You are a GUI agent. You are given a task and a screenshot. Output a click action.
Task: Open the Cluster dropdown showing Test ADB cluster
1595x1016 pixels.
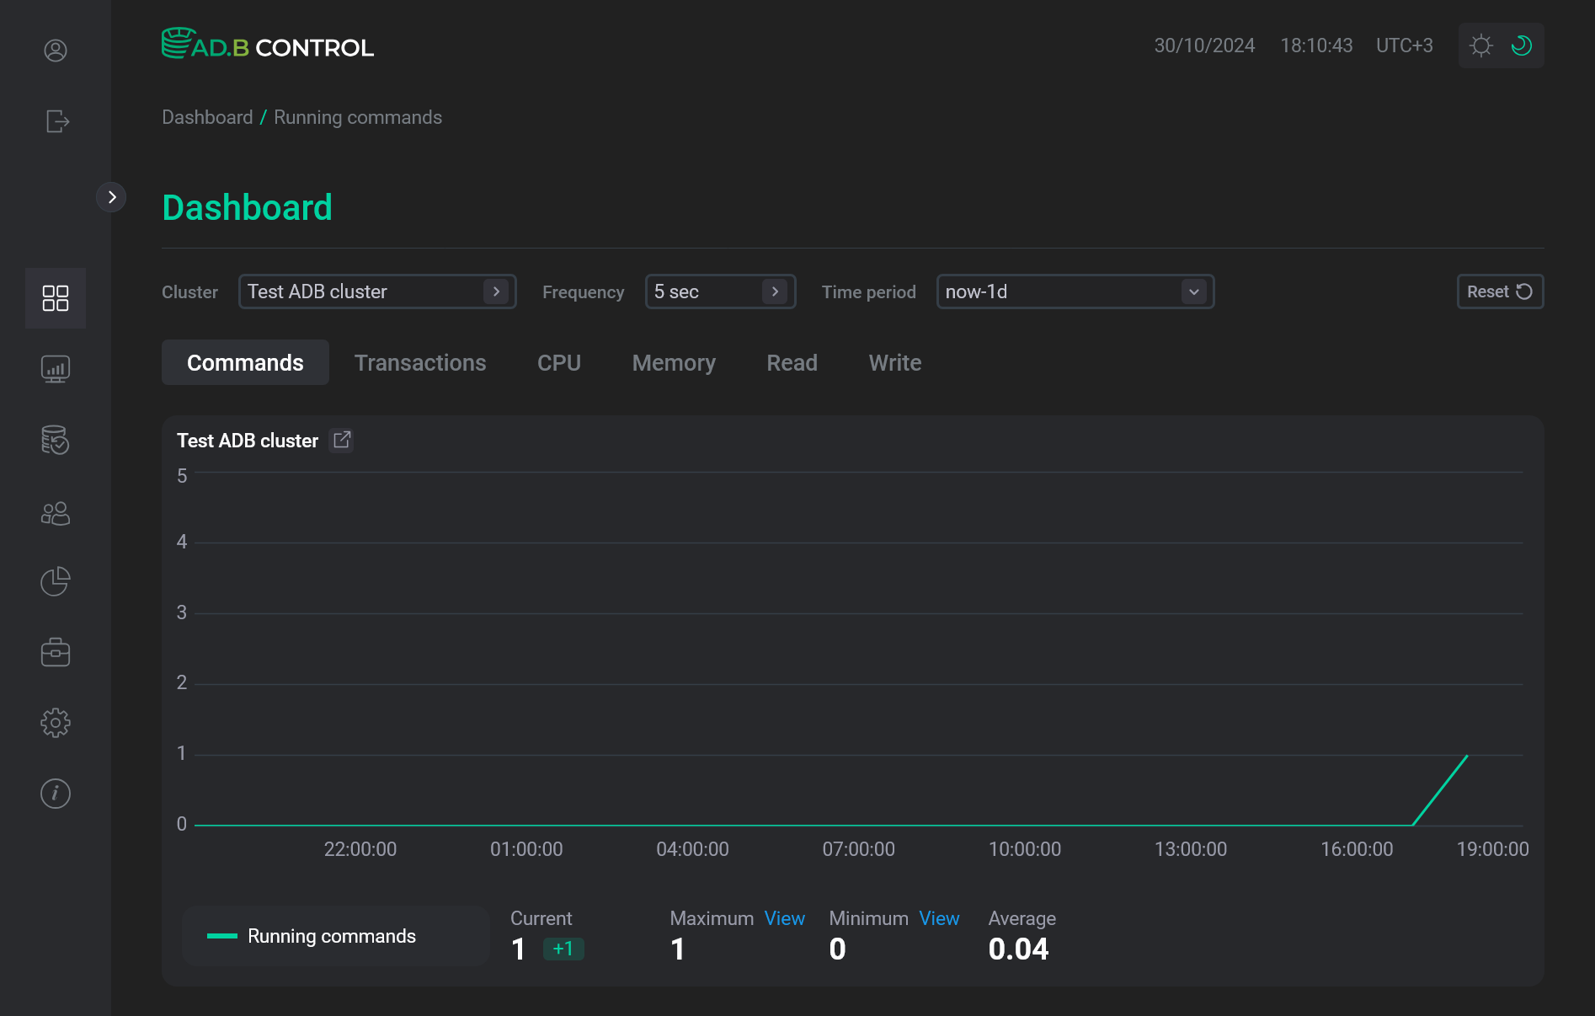click(x=377, y=291)
